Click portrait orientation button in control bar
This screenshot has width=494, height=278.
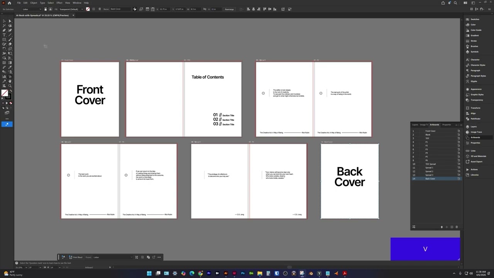tap(46, 9)
